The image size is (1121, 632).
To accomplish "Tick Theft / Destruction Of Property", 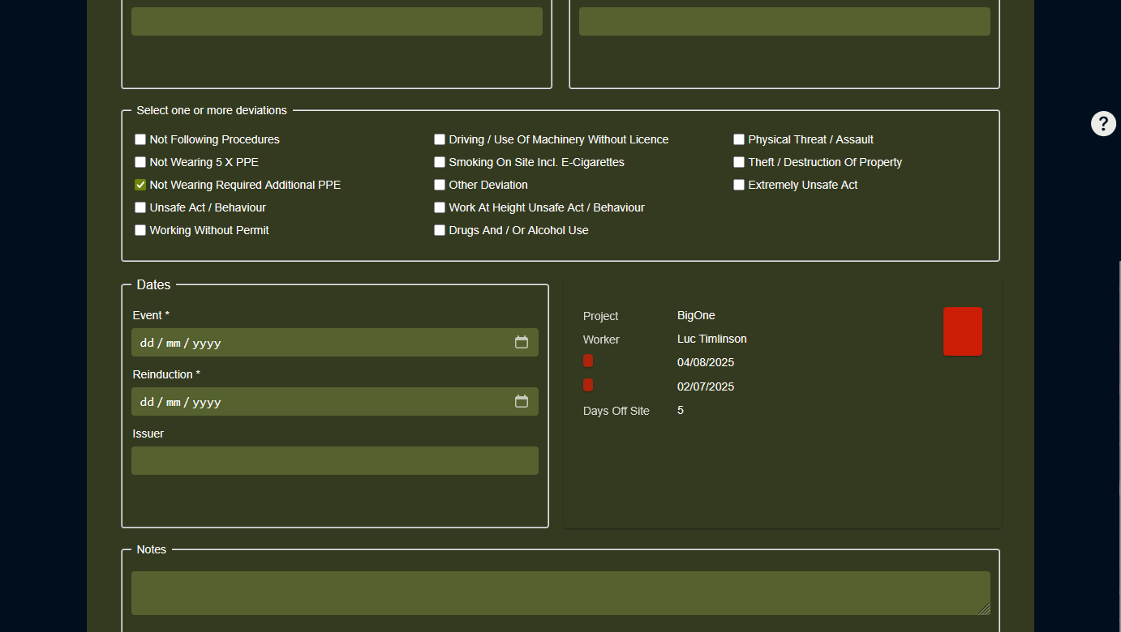I will point(739,162).
